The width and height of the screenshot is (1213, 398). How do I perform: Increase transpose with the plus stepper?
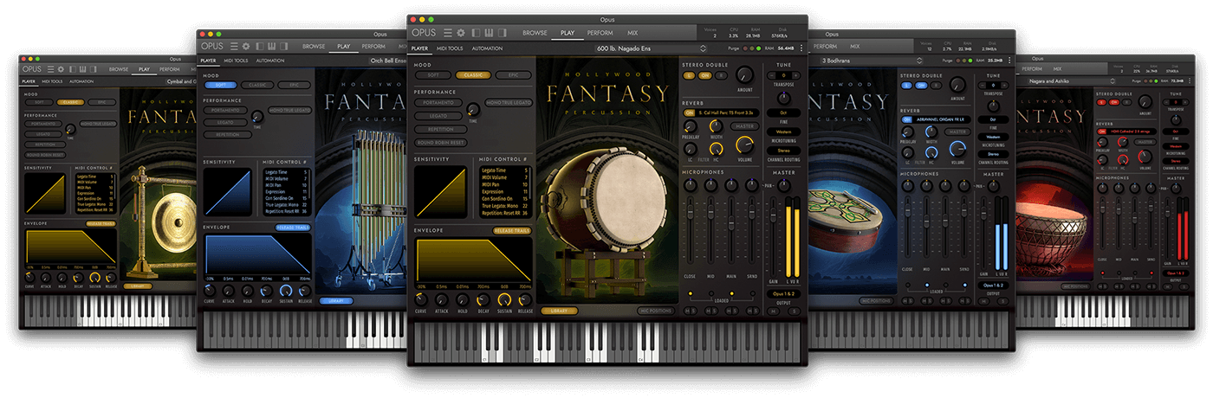point(797,75)
